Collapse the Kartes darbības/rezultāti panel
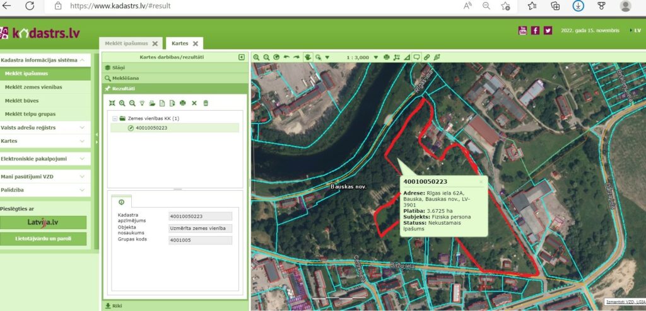Viewport: 646px width, 311px height. (x=242, y=57)
